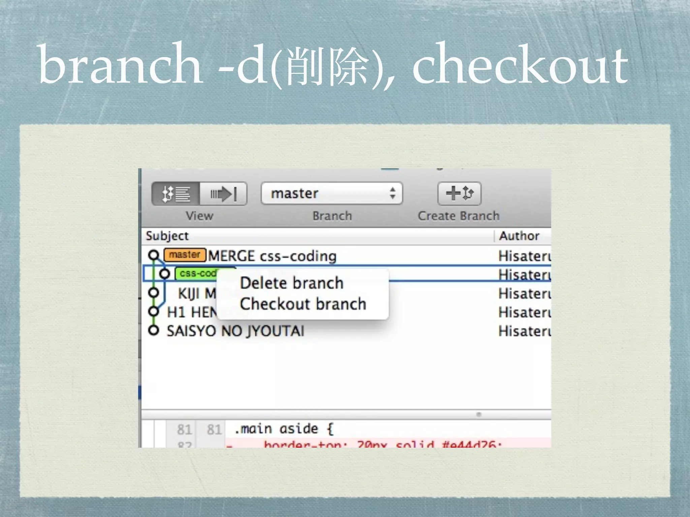The height and width of the screenshot is (517, 690).
Task: Click the pane splitter handle dot
Action: click(x=479, y=414)
